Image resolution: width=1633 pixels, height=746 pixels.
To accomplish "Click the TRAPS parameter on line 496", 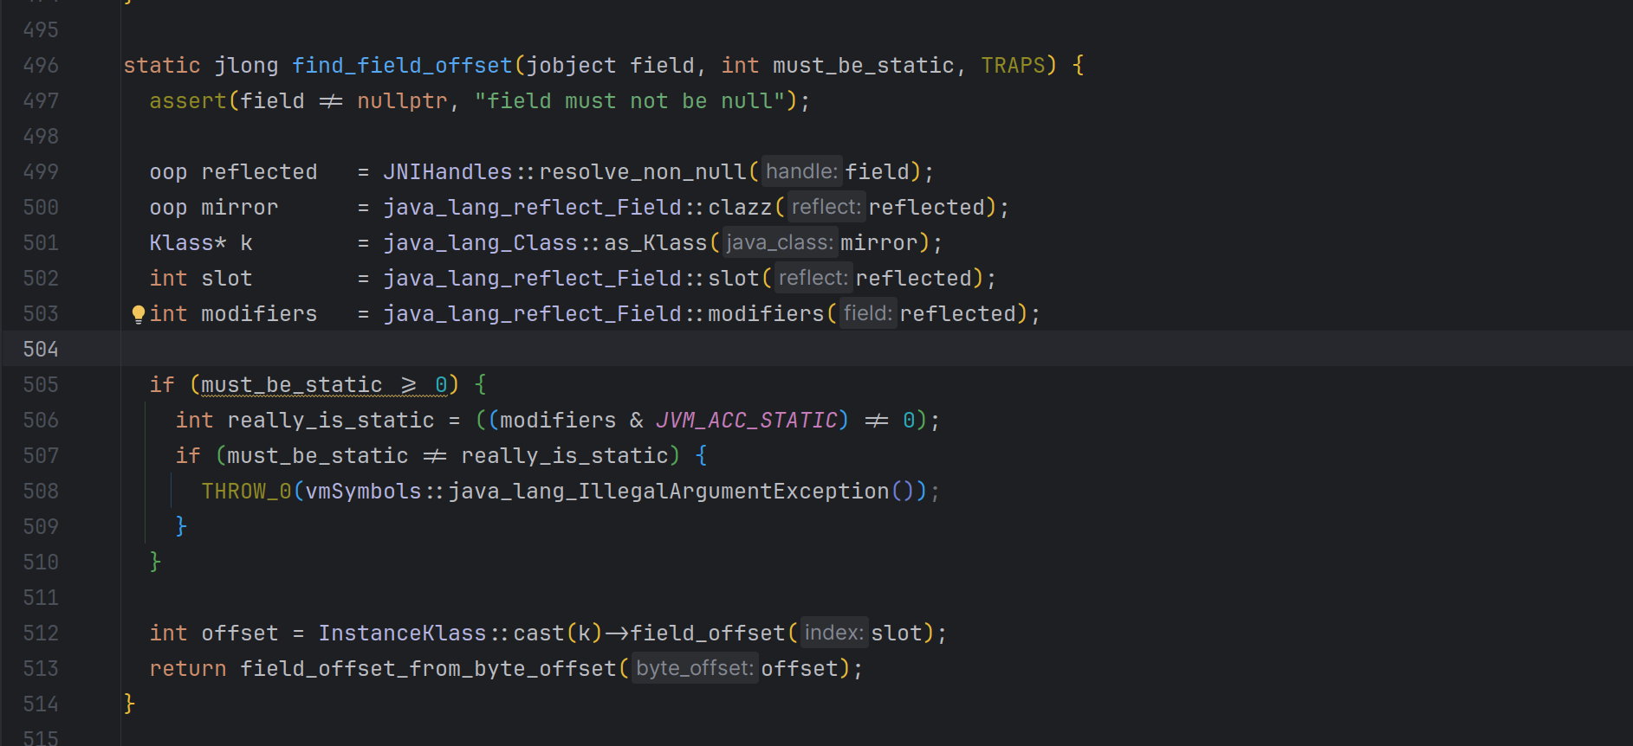I will (x=1013, y=66).
